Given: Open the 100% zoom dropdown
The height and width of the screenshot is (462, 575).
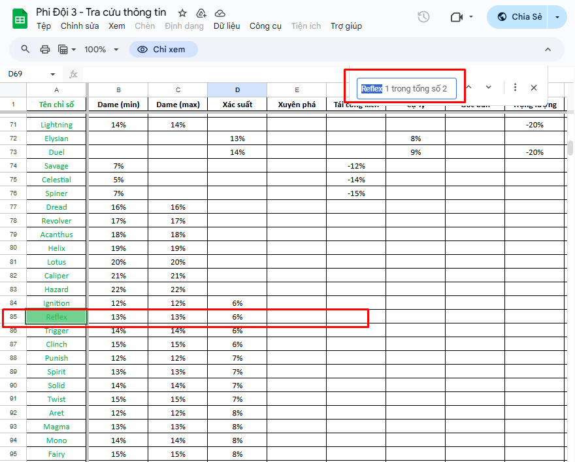Looking at the screenshot, I should [x=102, y=49].
